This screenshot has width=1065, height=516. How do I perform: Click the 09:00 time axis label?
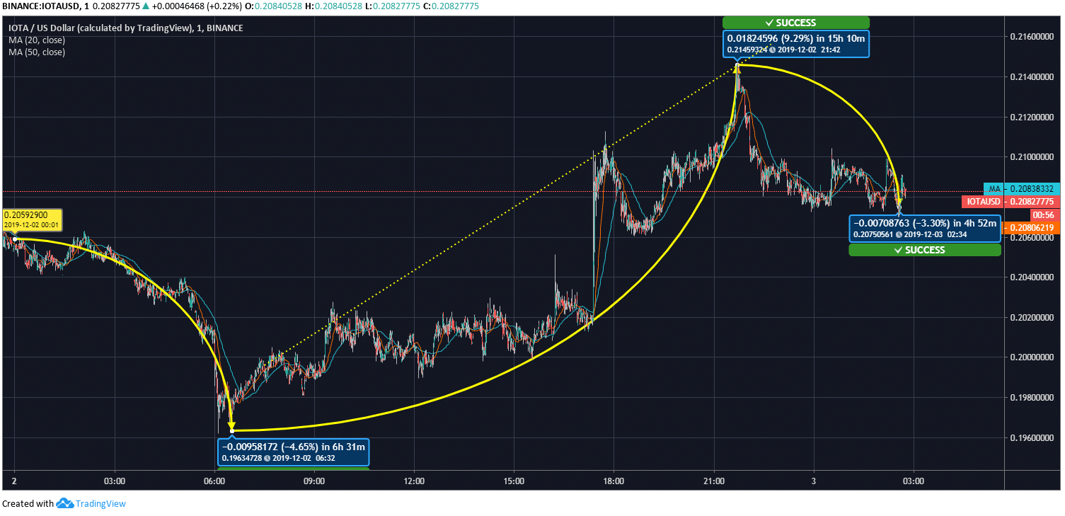(314, 481)
